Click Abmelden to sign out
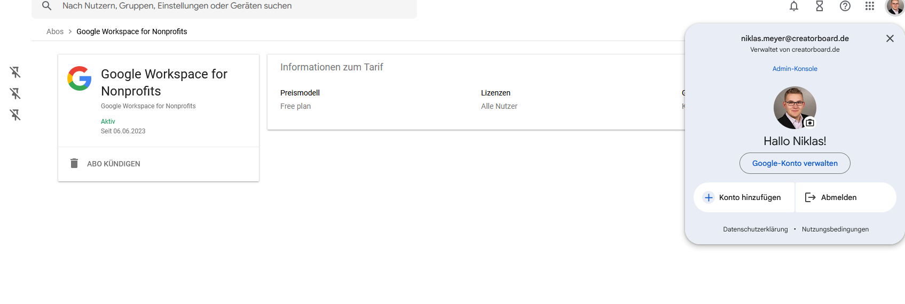This screenshot has width=905, height=304. point(838,197)
